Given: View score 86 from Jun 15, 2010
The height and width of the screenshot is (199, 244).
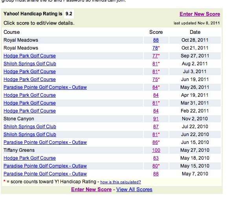Looking at the screenshot, I should (155, 142).
